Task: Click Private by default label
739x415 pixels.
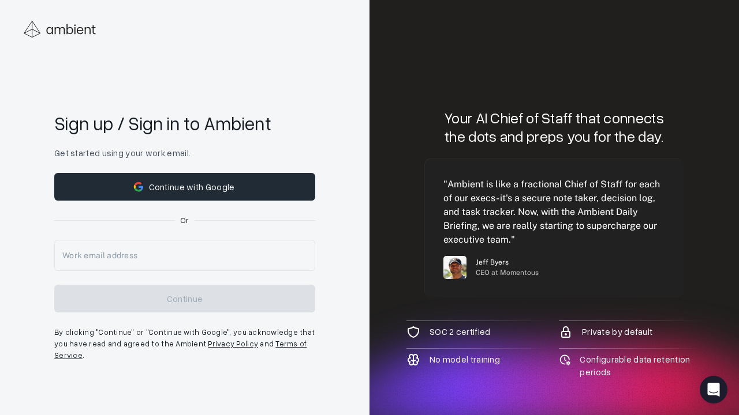Action: coord(617,332)
